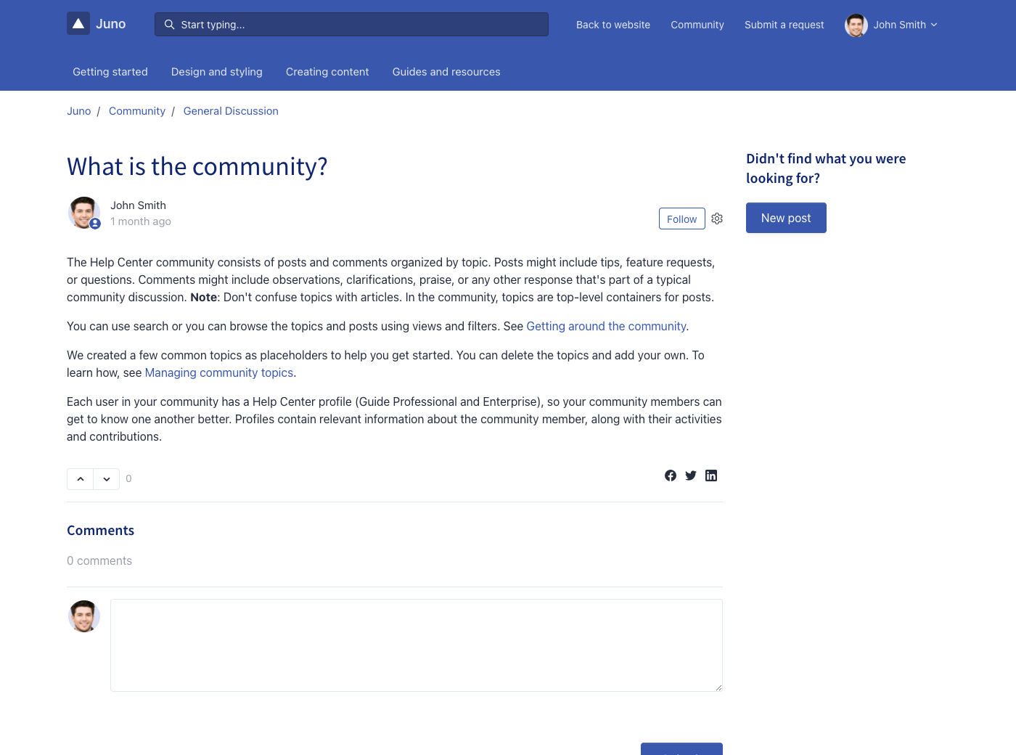Viewport: 1016px width, 755px height.
Task: Open Design and styling category
Action: pyautogui.click(x=217, y=72)
